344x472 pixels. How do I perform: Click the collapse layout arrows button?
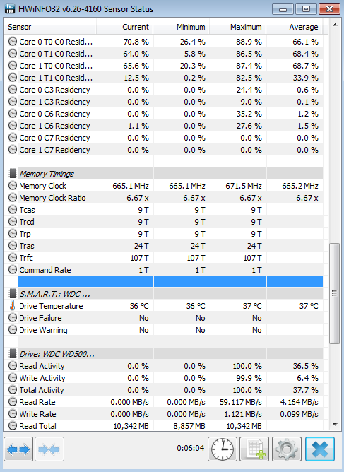(x=49, y=449)
